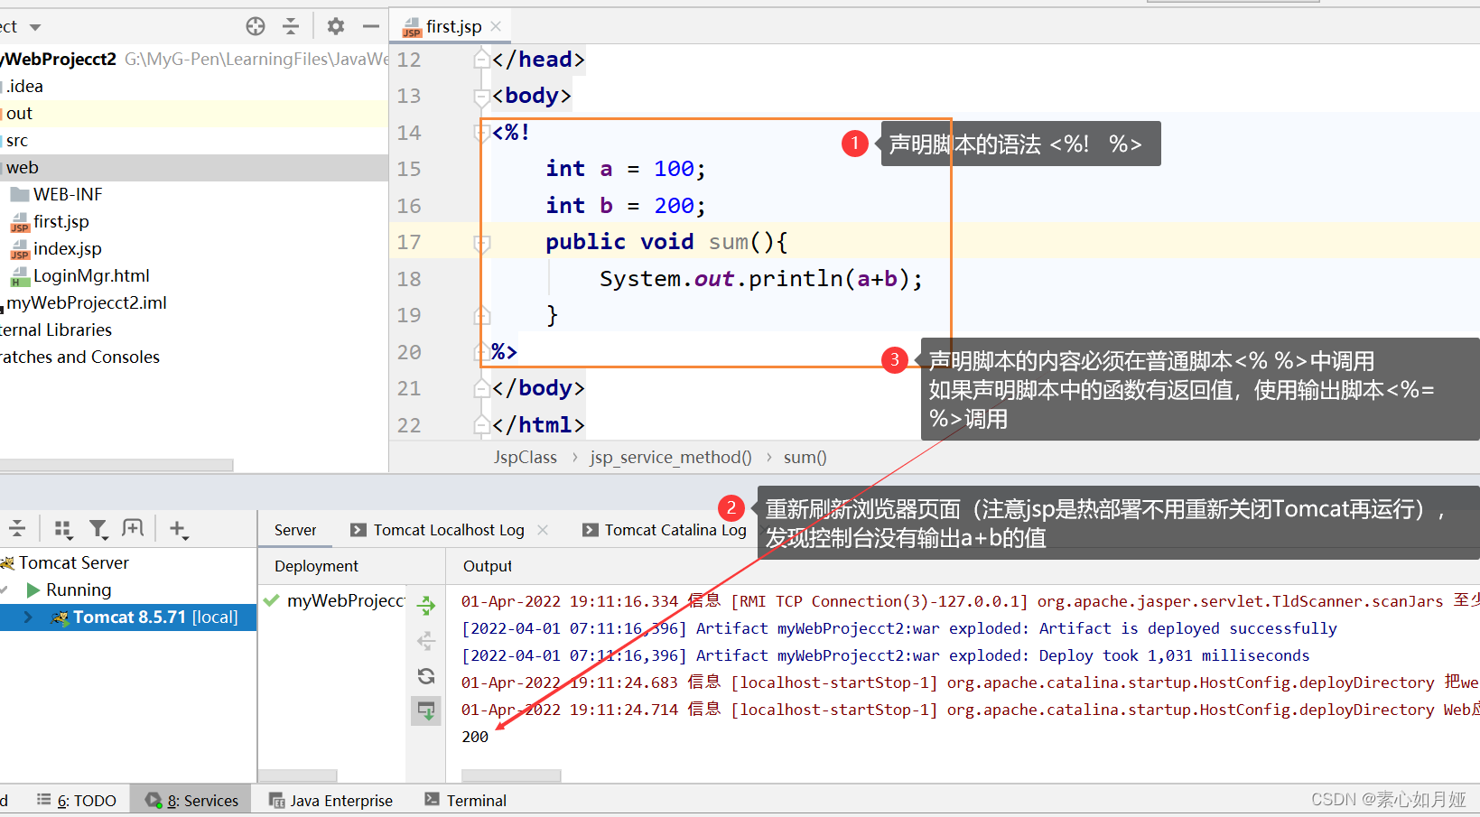The height and width of the screenshot is (817, 1480).
Task: Close the Tomcat Localhost Log tab
Action: (x=543, y=530)
